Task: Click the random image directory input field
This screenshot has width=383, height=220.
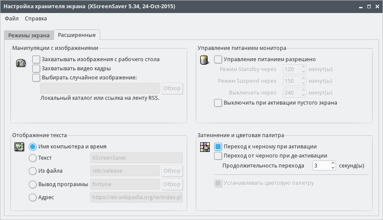Action: (x=100, y=89)
